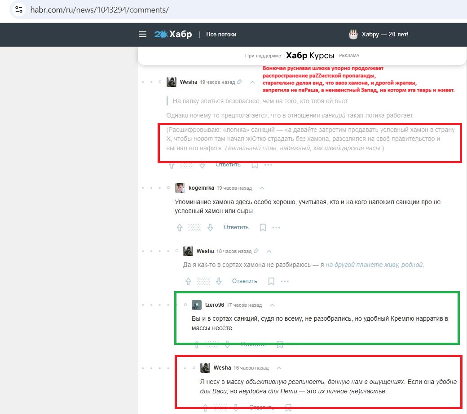The height and width of the screenshot is (414, 467).
Task: Open Wesha's avatar on the 19 часов назад comment
Action: pos(171,82)
